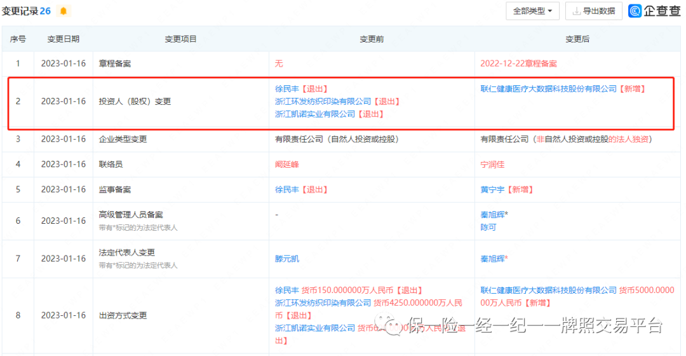Click the 序号 column header
This screenshot has height=356, width=686.
(18, 39)
